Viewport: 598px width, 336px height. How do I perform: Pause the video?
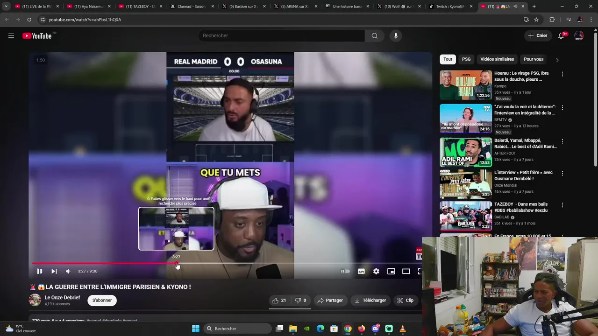coord(40,271)
